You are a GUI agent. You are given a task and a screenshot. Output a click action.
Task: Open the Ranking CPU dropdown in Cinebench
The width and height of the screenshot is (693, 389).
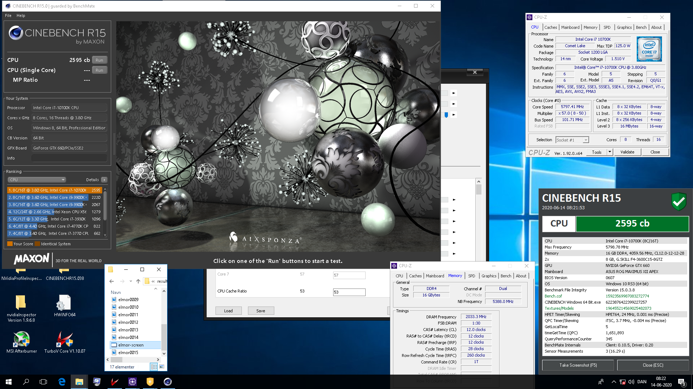tap(37, 180)
